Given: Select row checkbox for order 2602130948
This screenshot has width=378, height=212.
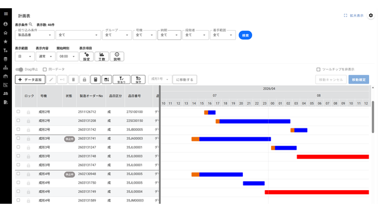Looking at the screenshot, I should point(18,174).
